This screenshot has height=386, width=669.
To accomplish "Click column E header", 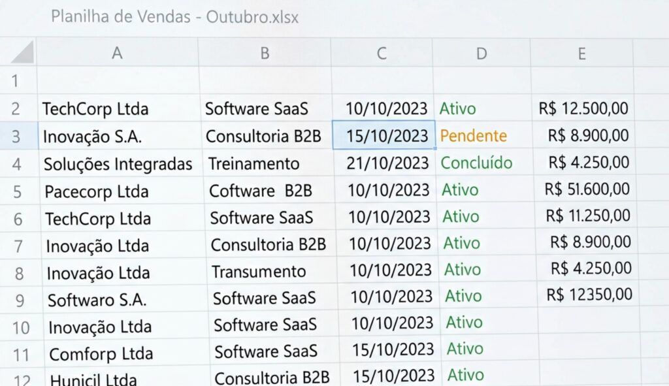I will point(581,54).
